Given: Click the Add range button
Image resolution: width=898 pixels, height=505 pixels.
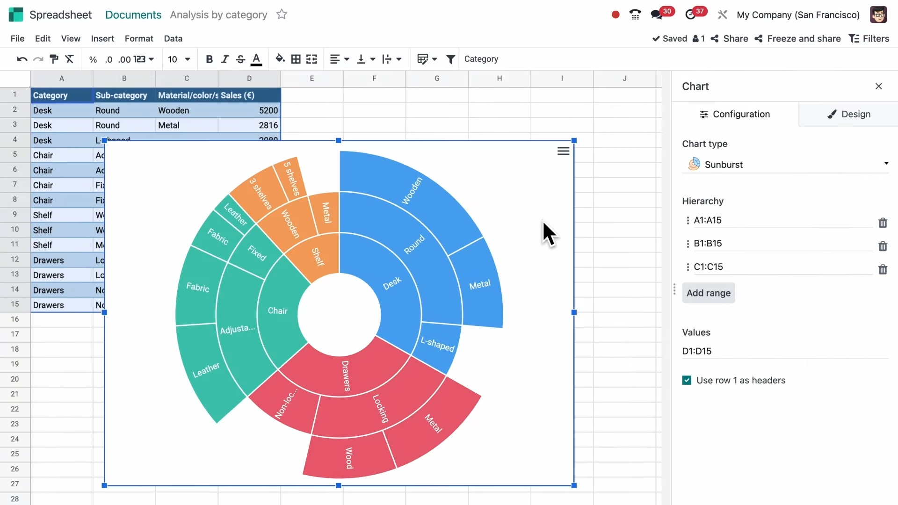Looking at the screenshot, I should pyautogui.click(x=708, y=293).
